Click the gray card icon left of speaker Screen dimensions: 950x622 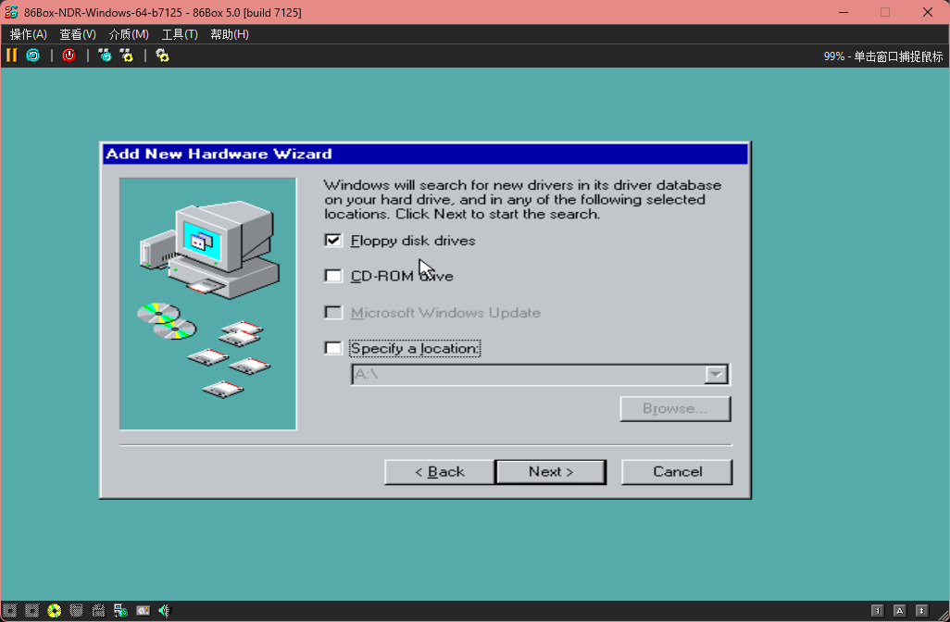pos(143,611)
